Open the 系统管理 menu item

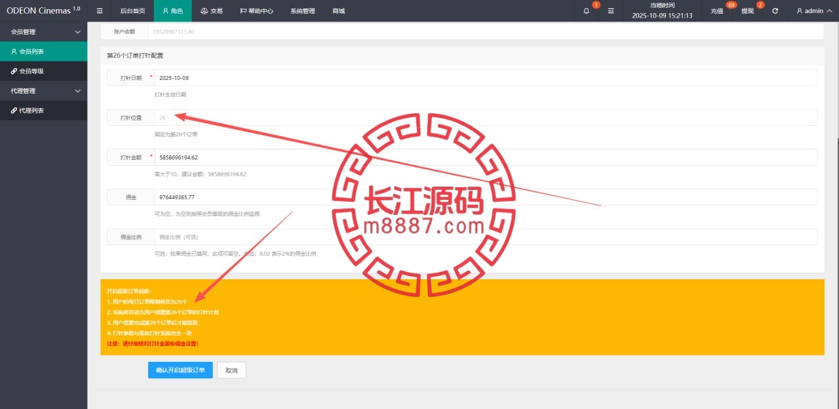(x=303, y=11)
